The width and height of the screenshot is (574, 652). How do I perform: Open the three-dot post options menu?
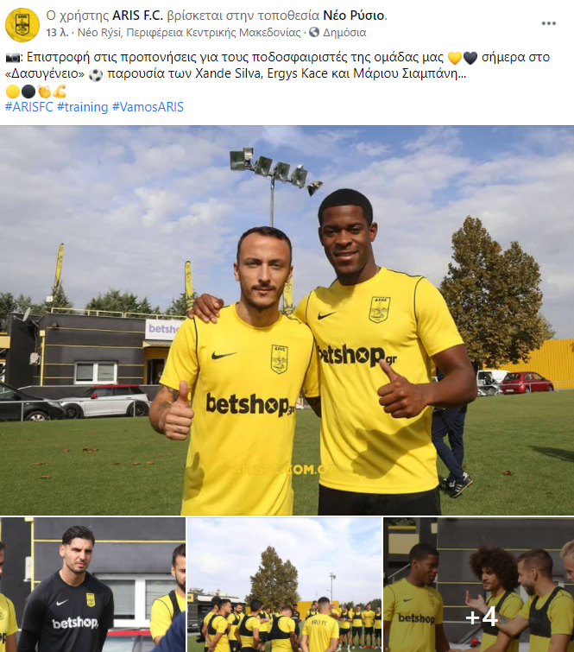pos(548,23)
